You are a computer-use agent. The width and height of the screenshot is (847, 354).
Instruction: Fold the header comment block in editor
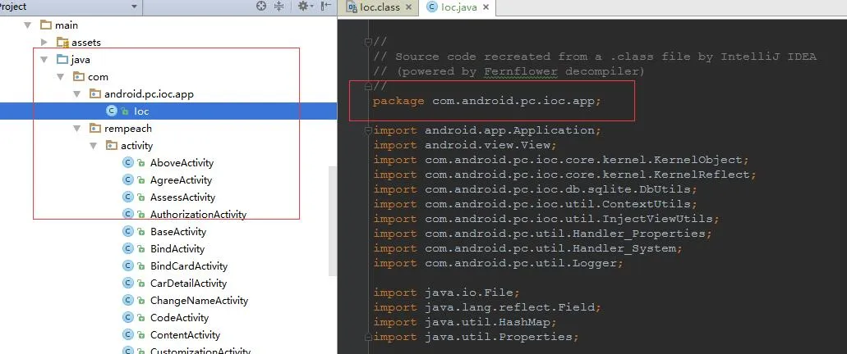(x=368, y=42)
